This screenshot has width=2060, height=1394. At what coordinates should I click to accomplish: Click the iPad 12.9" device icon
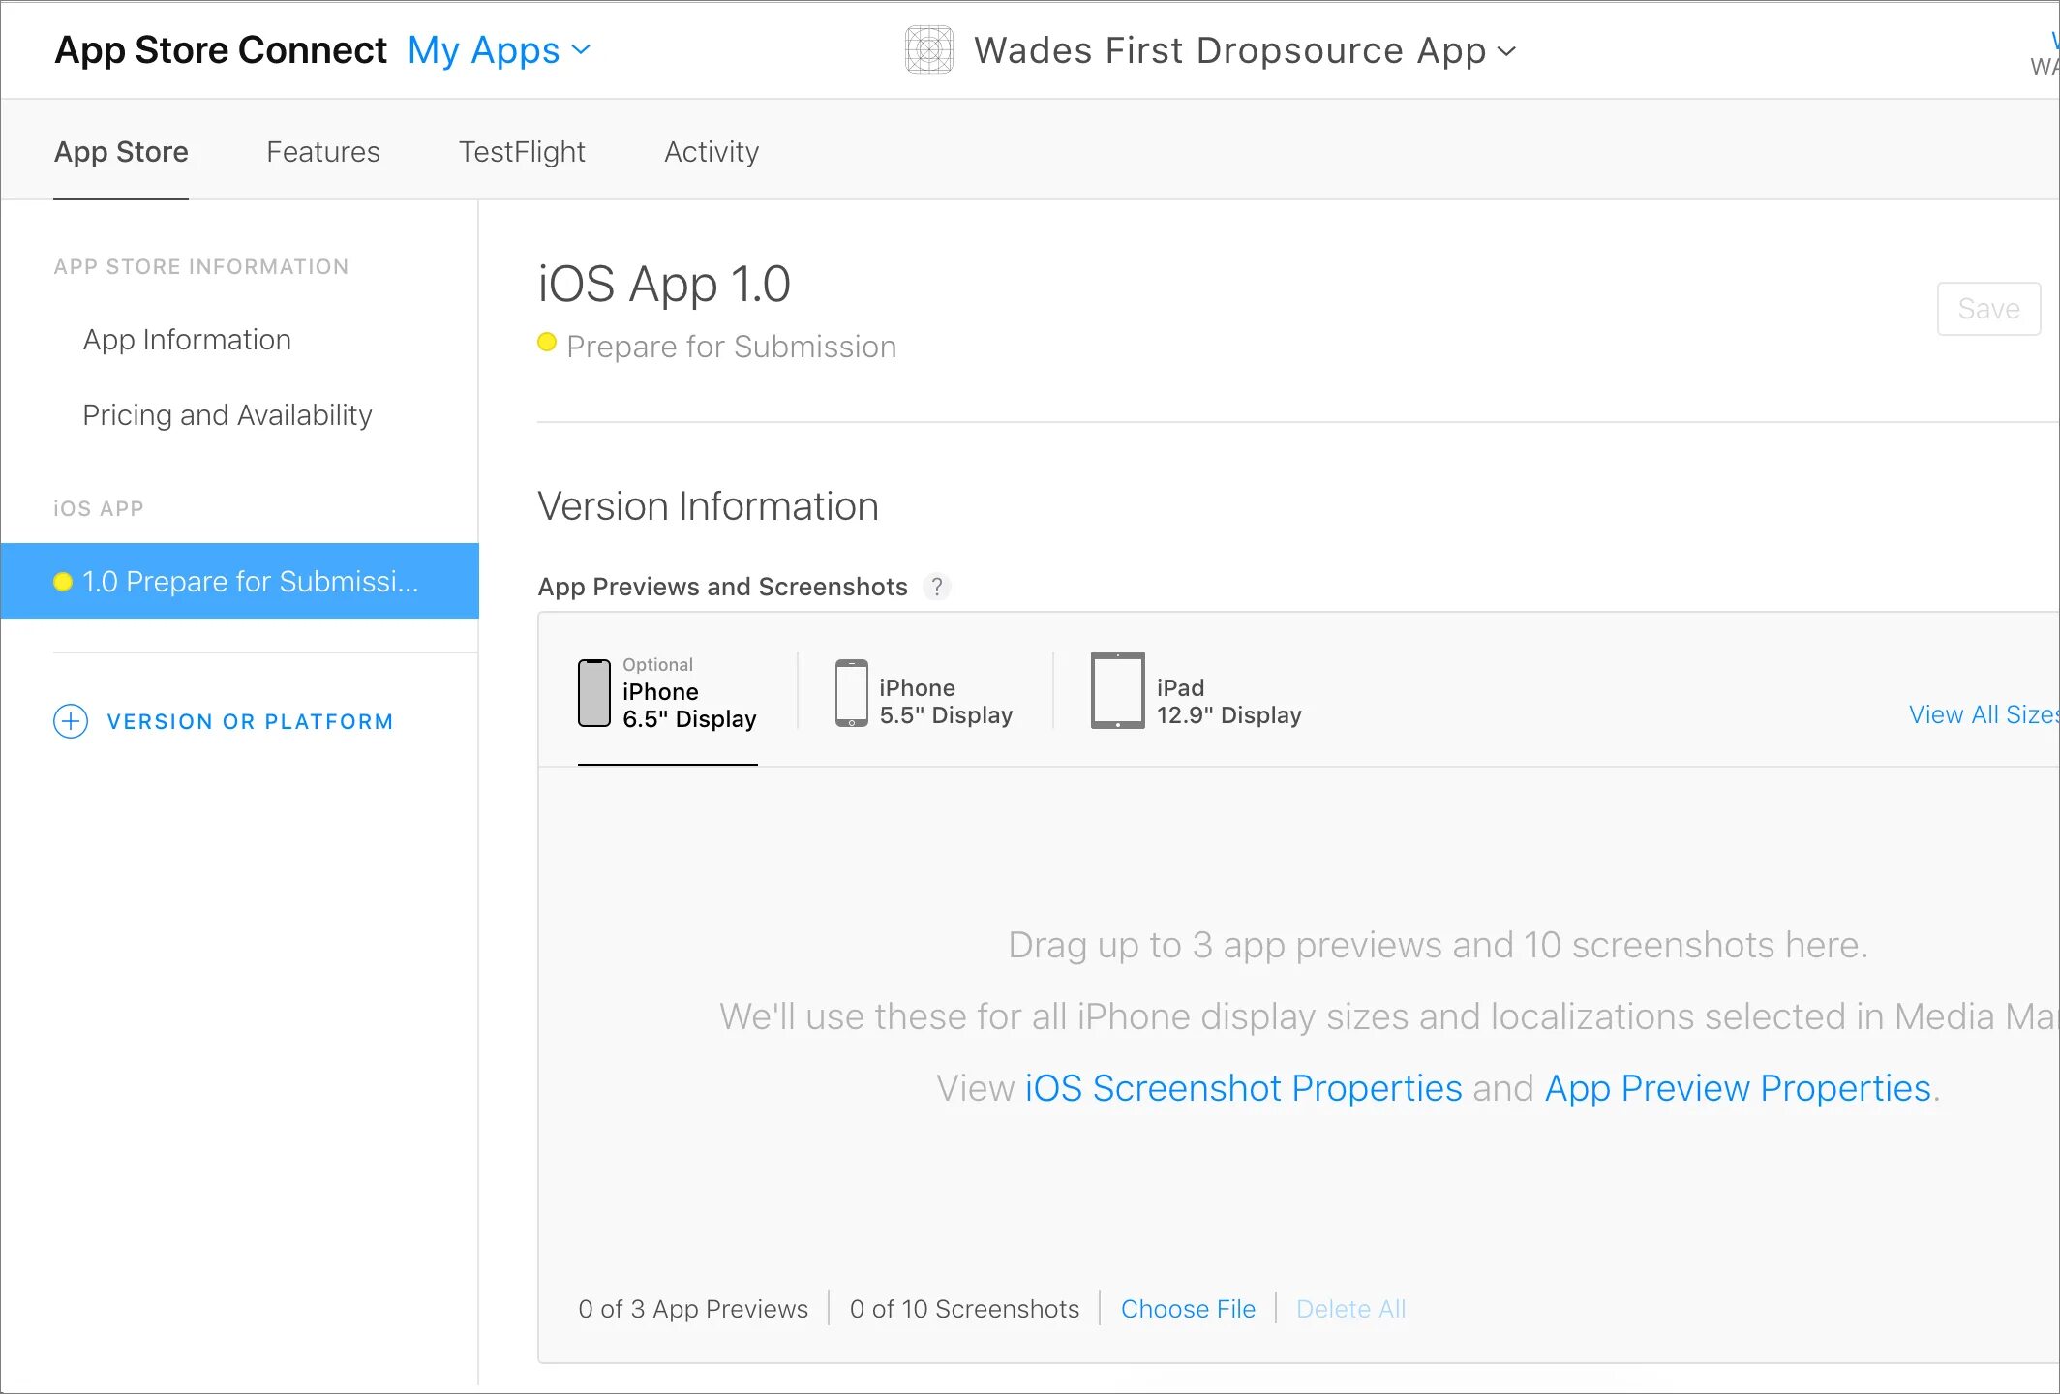pos(1117,690)
